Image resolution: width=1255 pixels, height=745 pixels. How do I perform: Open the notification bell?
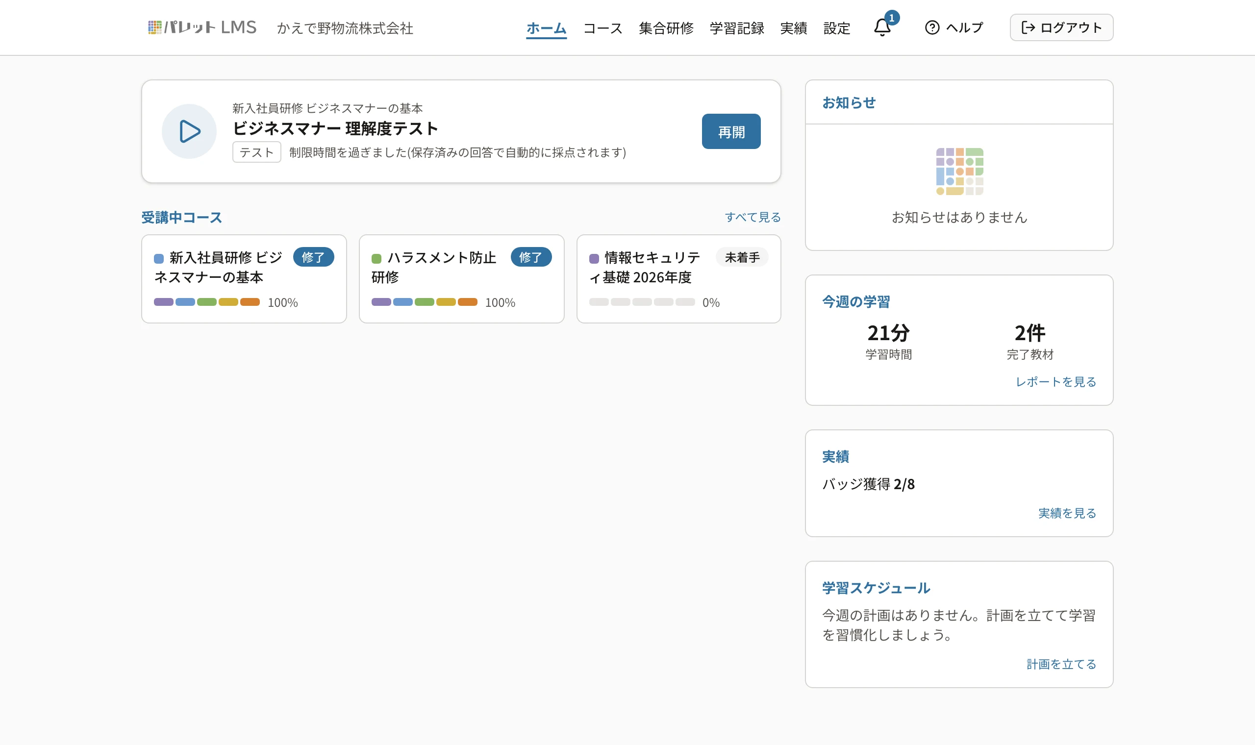882,27
